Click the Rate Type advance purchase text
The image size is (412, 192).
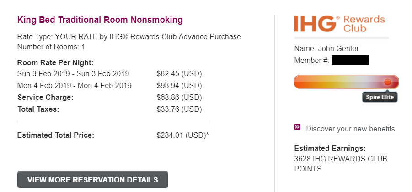tap(128, 36)
